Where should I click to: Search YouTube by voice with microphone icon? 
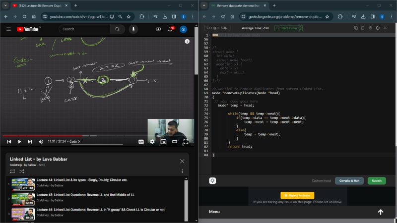(x=133, y=29)
